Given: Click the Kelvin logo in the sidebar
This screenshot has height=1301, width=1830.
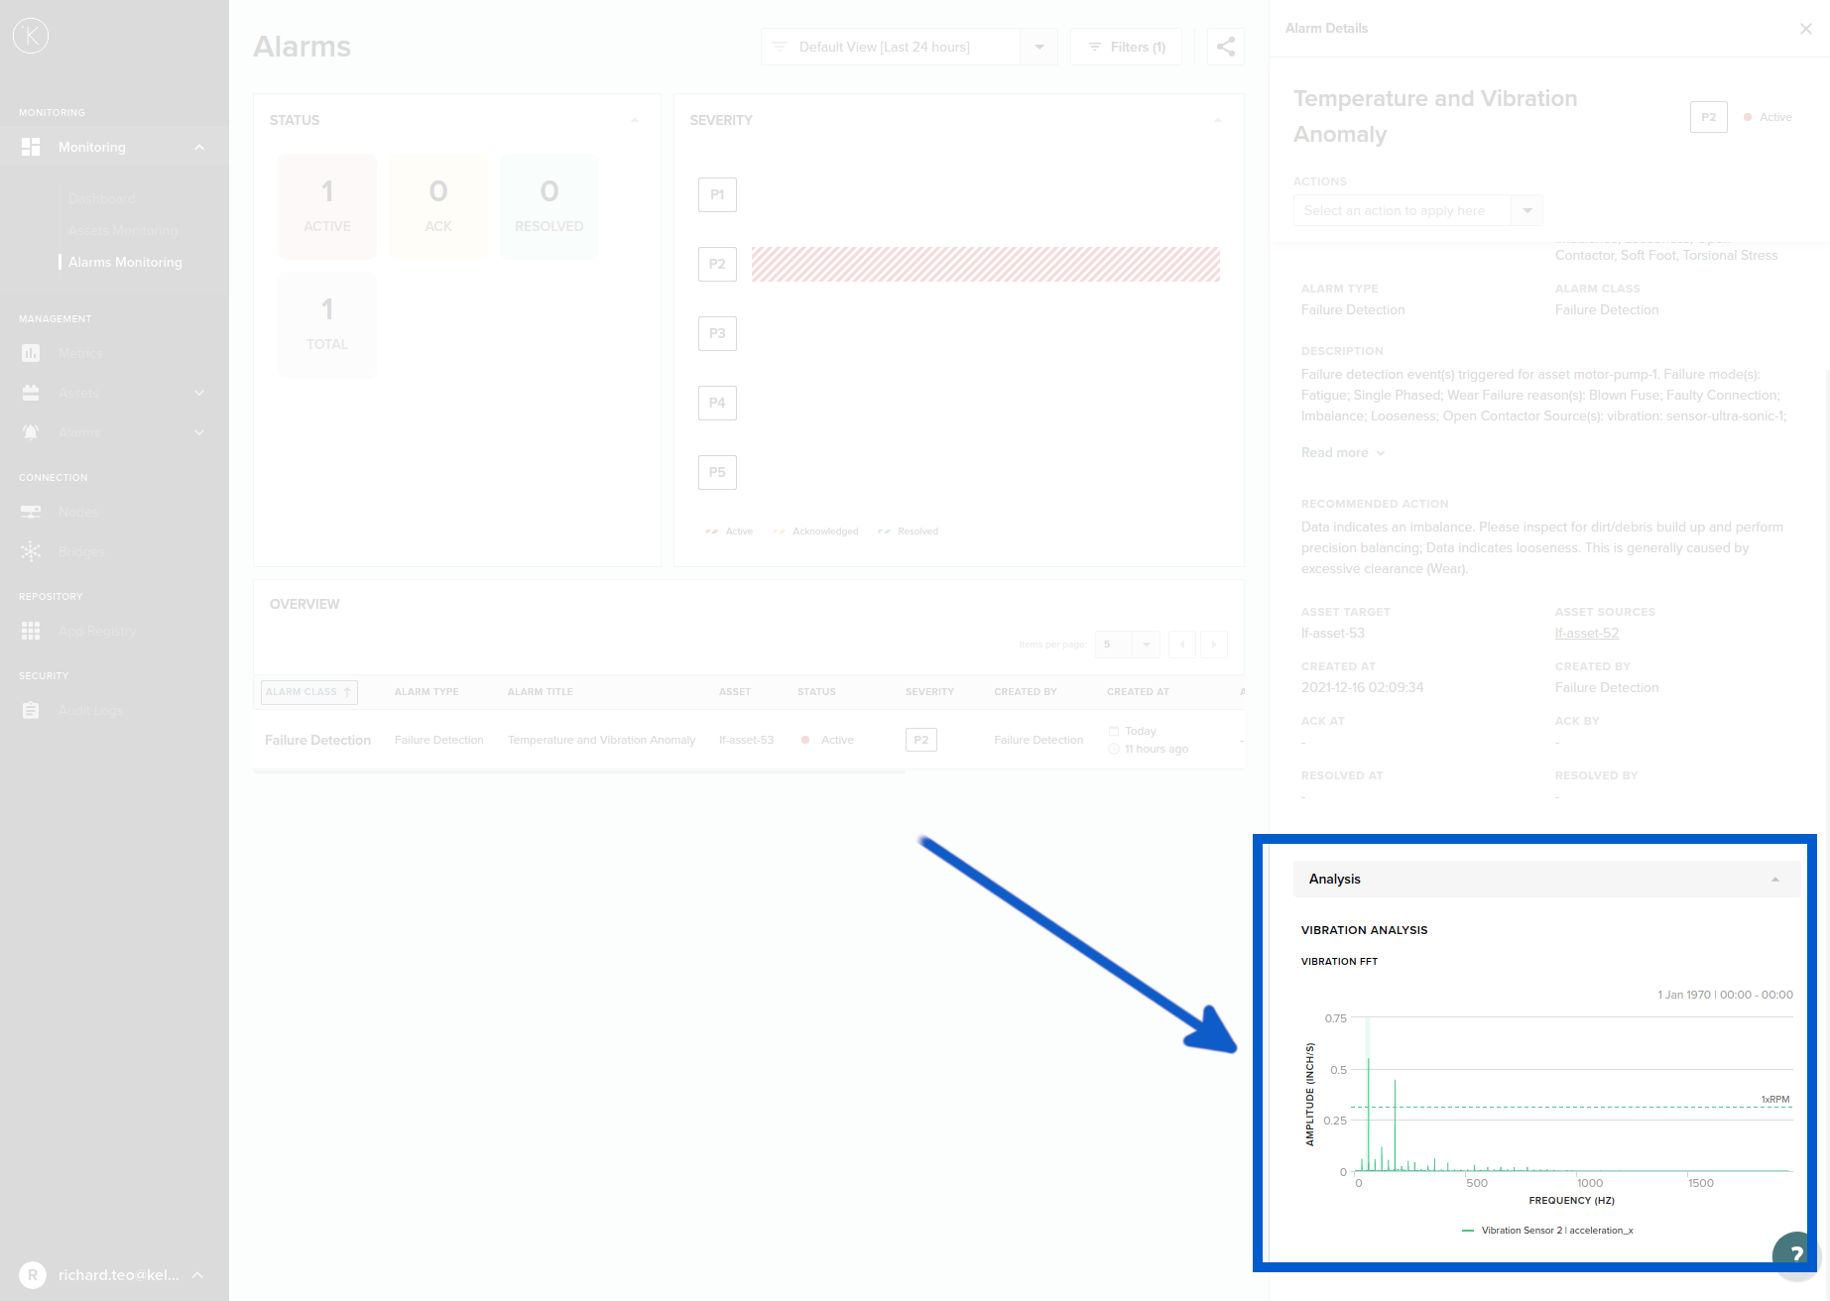Looking at the screenshot, I should pyautogui.click(x=31, y=36).
